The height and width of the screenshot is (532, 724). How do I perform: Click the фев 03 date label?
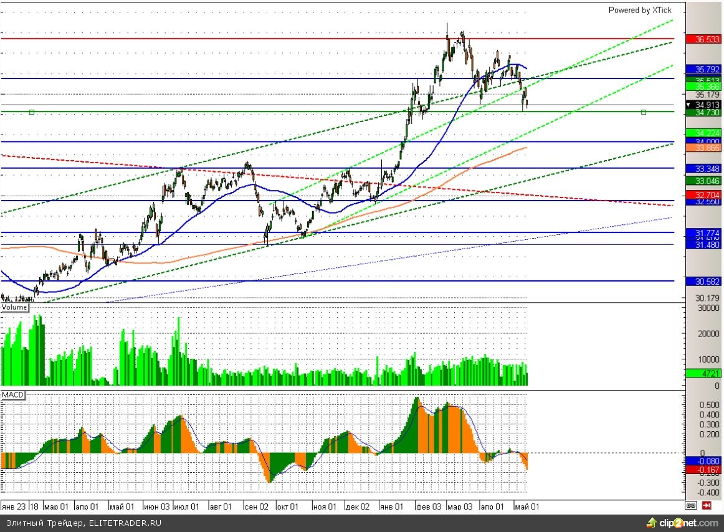429,506
